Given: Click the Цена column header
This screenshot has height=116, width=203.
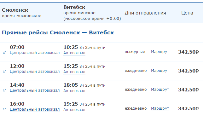Looking at the screenshot, I should coord(187,13).
